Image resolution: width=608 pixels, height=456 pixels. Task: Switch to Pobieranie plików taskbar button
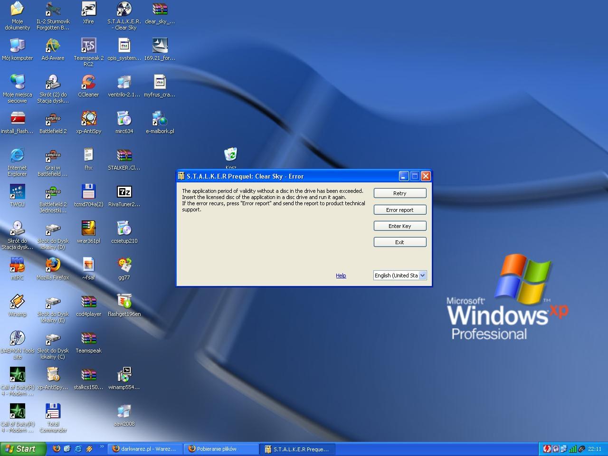point(221,449)
